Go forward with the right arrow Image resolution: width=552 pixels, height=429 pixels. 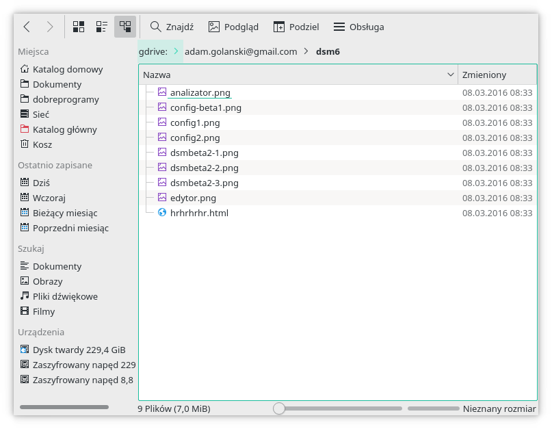(50, 27)
